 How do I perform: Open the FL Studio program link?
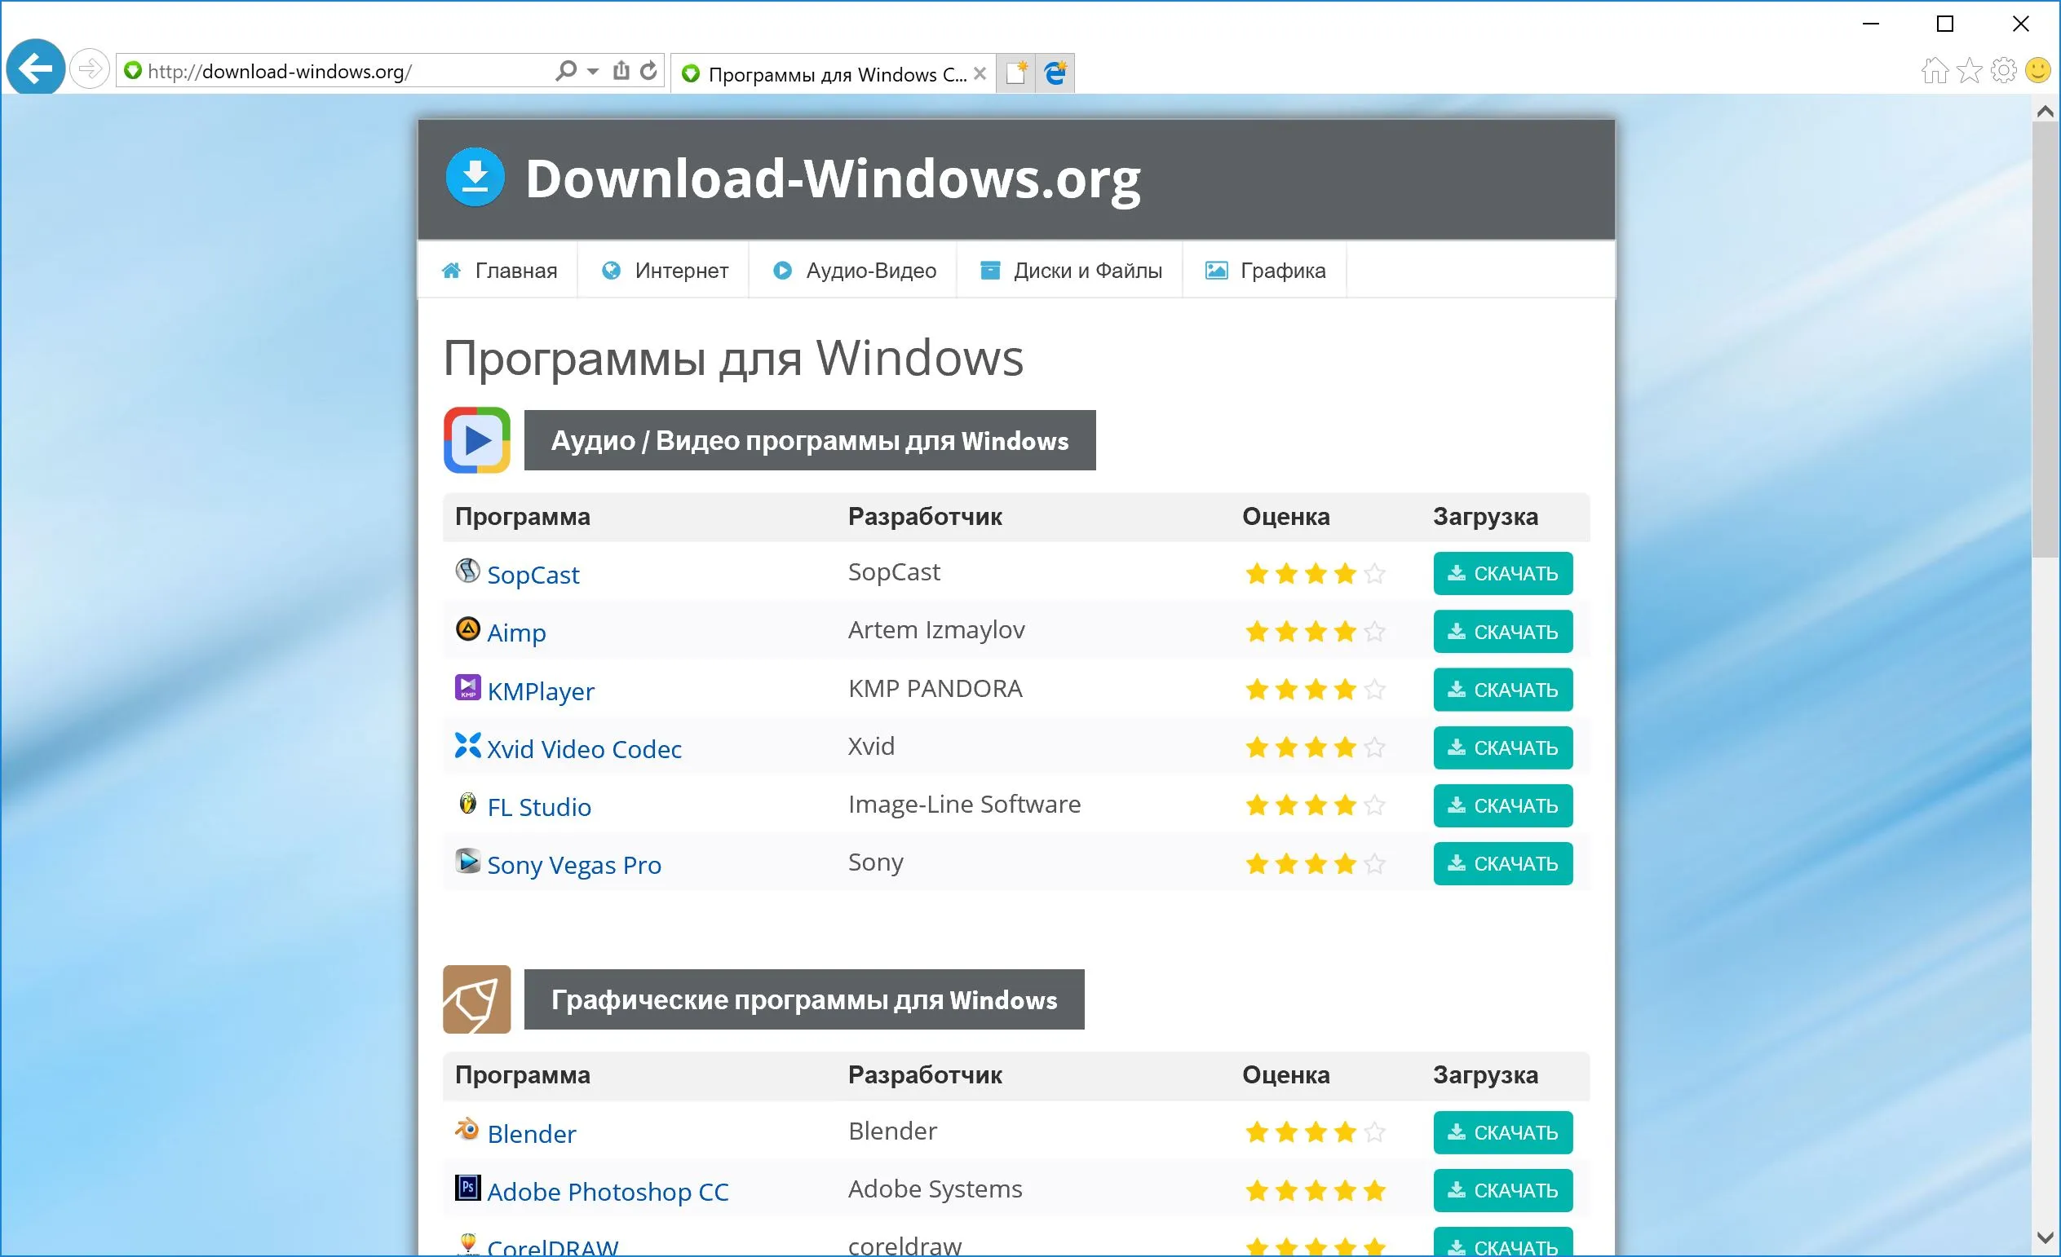[x=538, y=806]
